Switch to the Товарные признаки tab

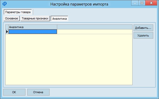35,18
